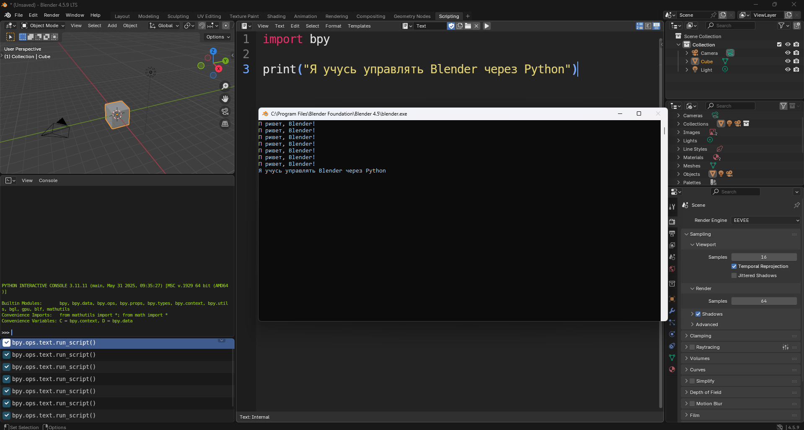Open the Object properties tab (orange square)
804x430 pixels.
pyautogui.click(x=672, y=299)
